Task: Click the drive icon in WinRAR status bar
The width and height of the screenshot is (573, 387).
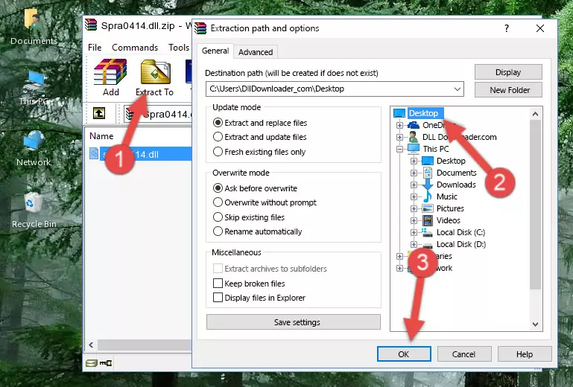Action: pos(92,363)
